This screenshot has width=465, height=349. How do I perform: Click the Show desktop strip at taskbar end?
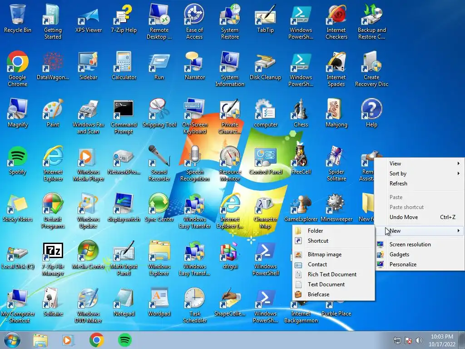point(462,340)
